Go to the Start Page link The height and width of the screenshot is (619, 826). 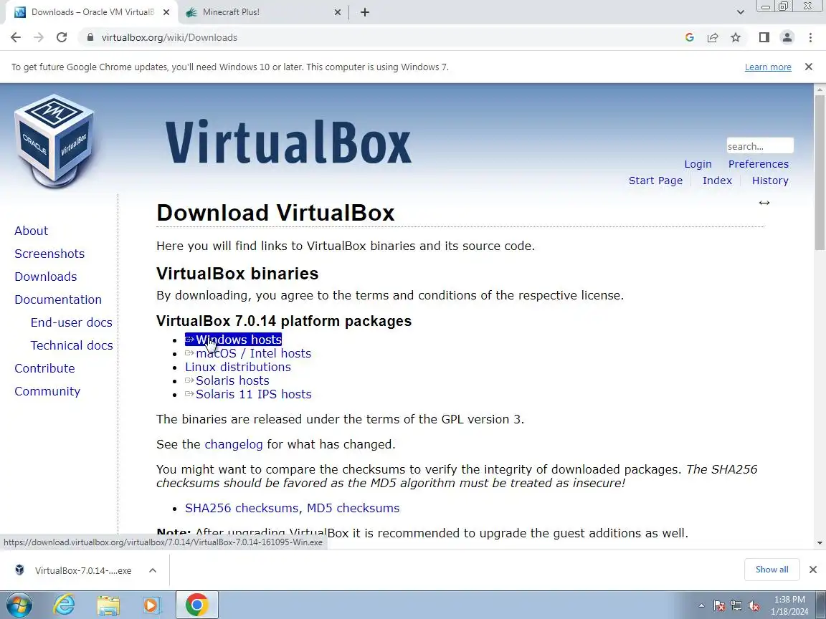[x=655, y=181]
